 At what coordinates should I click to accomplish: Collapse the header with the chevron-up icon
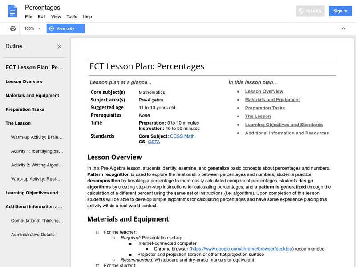[x=343, y=28]
